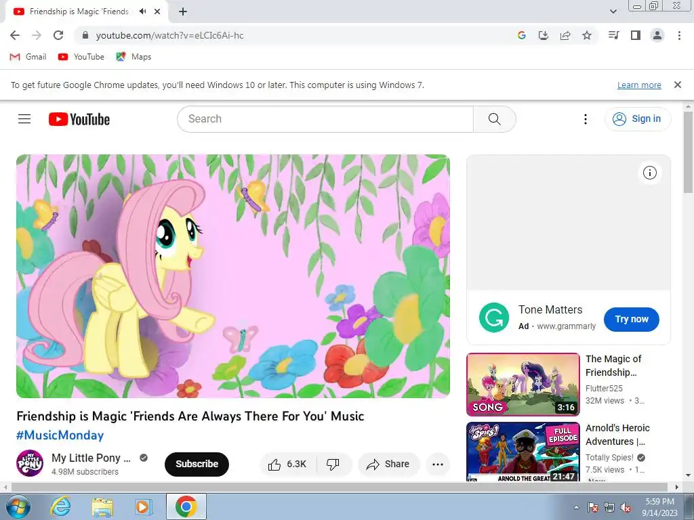Image resolution: width=694 pixels, height=520 pixels.
Task: Click the Sign in button
Action: pyautogui.click(x=637, y=119)
